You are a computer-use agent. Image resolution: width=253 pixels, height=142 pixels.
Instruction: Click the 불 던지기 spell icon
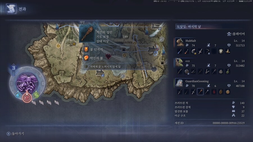coord(86,49)
